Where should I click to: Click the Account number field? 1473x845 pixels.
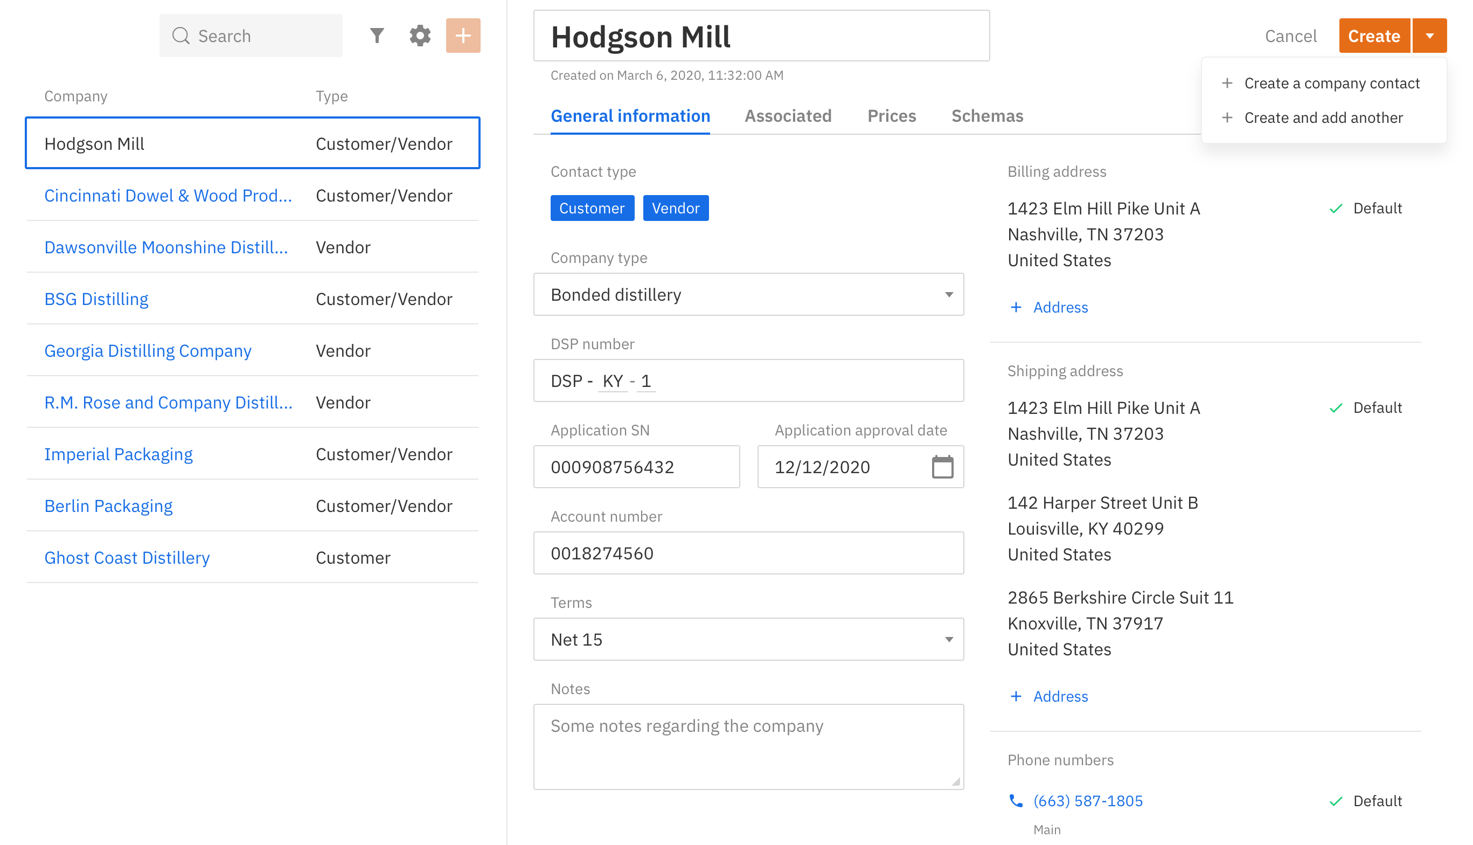(748, 553)
